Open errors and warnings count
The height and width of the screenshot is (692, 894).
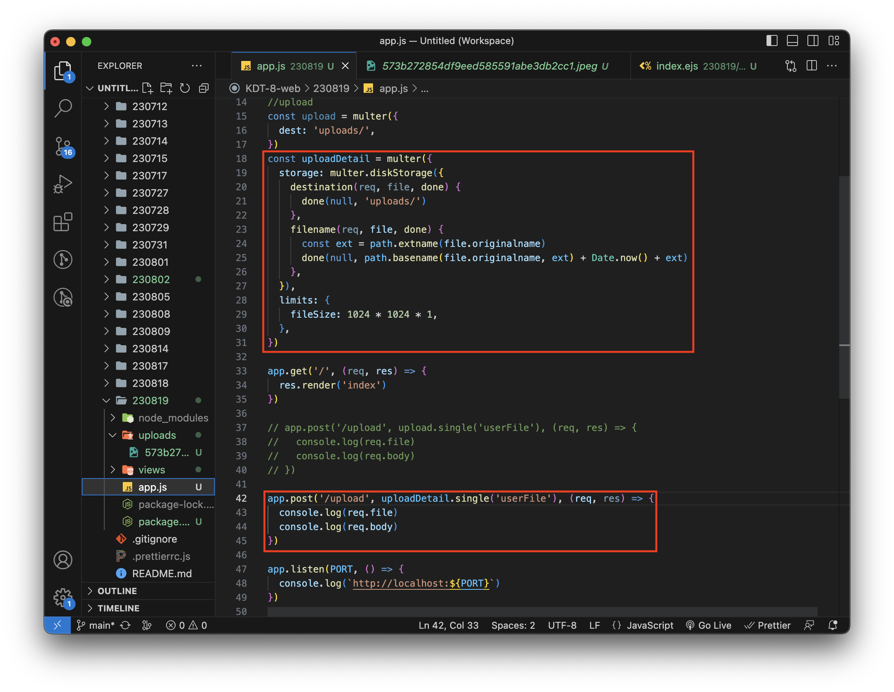(186, 625)
